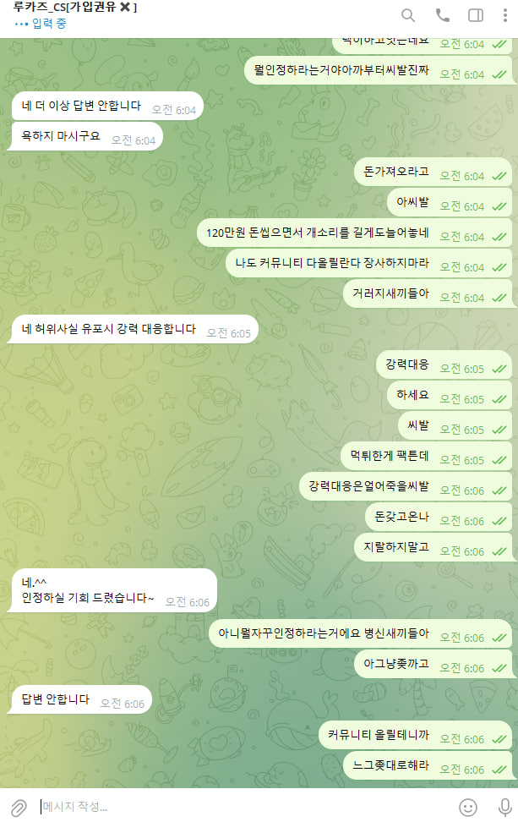This screenshot has width=518, height=822.
Task: Click the 돈가져오라고 message bubble
Action: (x=433, y=172)
